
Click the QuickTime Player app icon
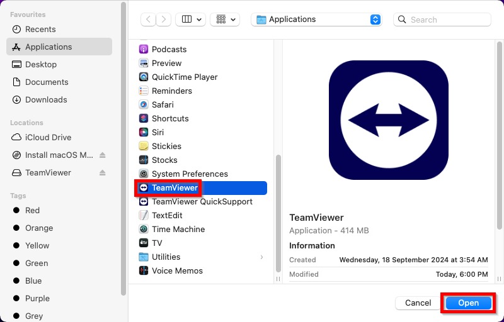[144, 77]
